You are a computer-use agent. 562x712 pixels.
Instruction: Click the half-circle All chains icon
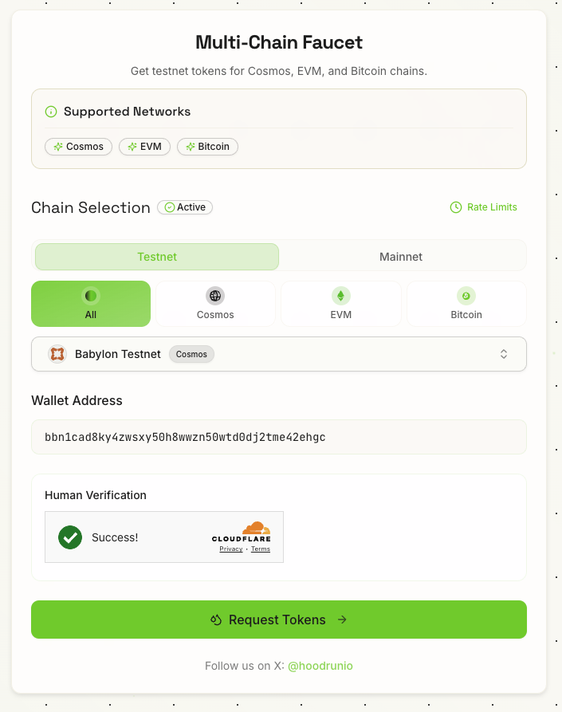click(91, 296)
